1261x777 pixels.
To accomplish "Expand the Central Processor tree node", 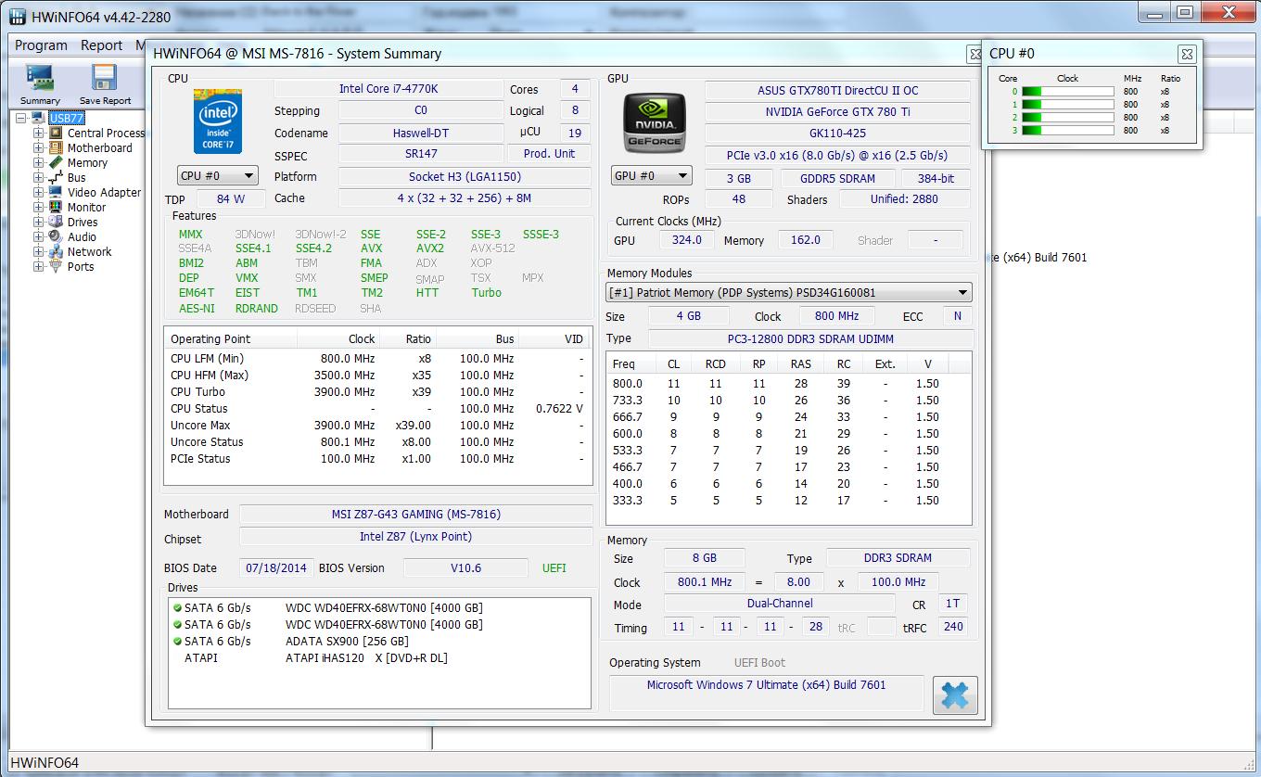I will point(39,133).
